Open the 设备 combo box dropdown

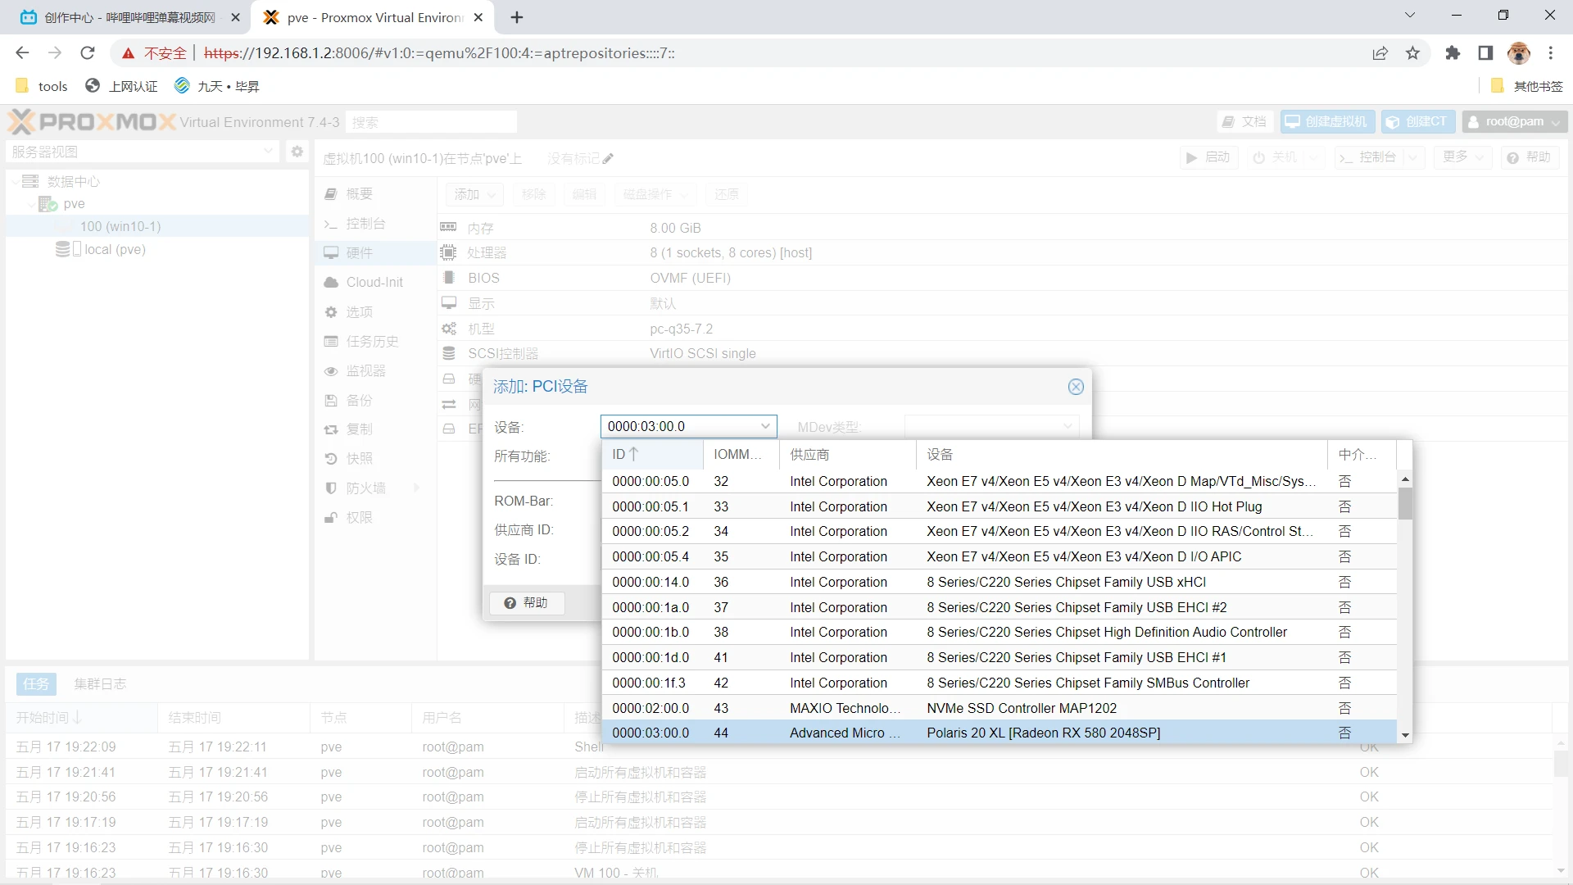[765, 426]
